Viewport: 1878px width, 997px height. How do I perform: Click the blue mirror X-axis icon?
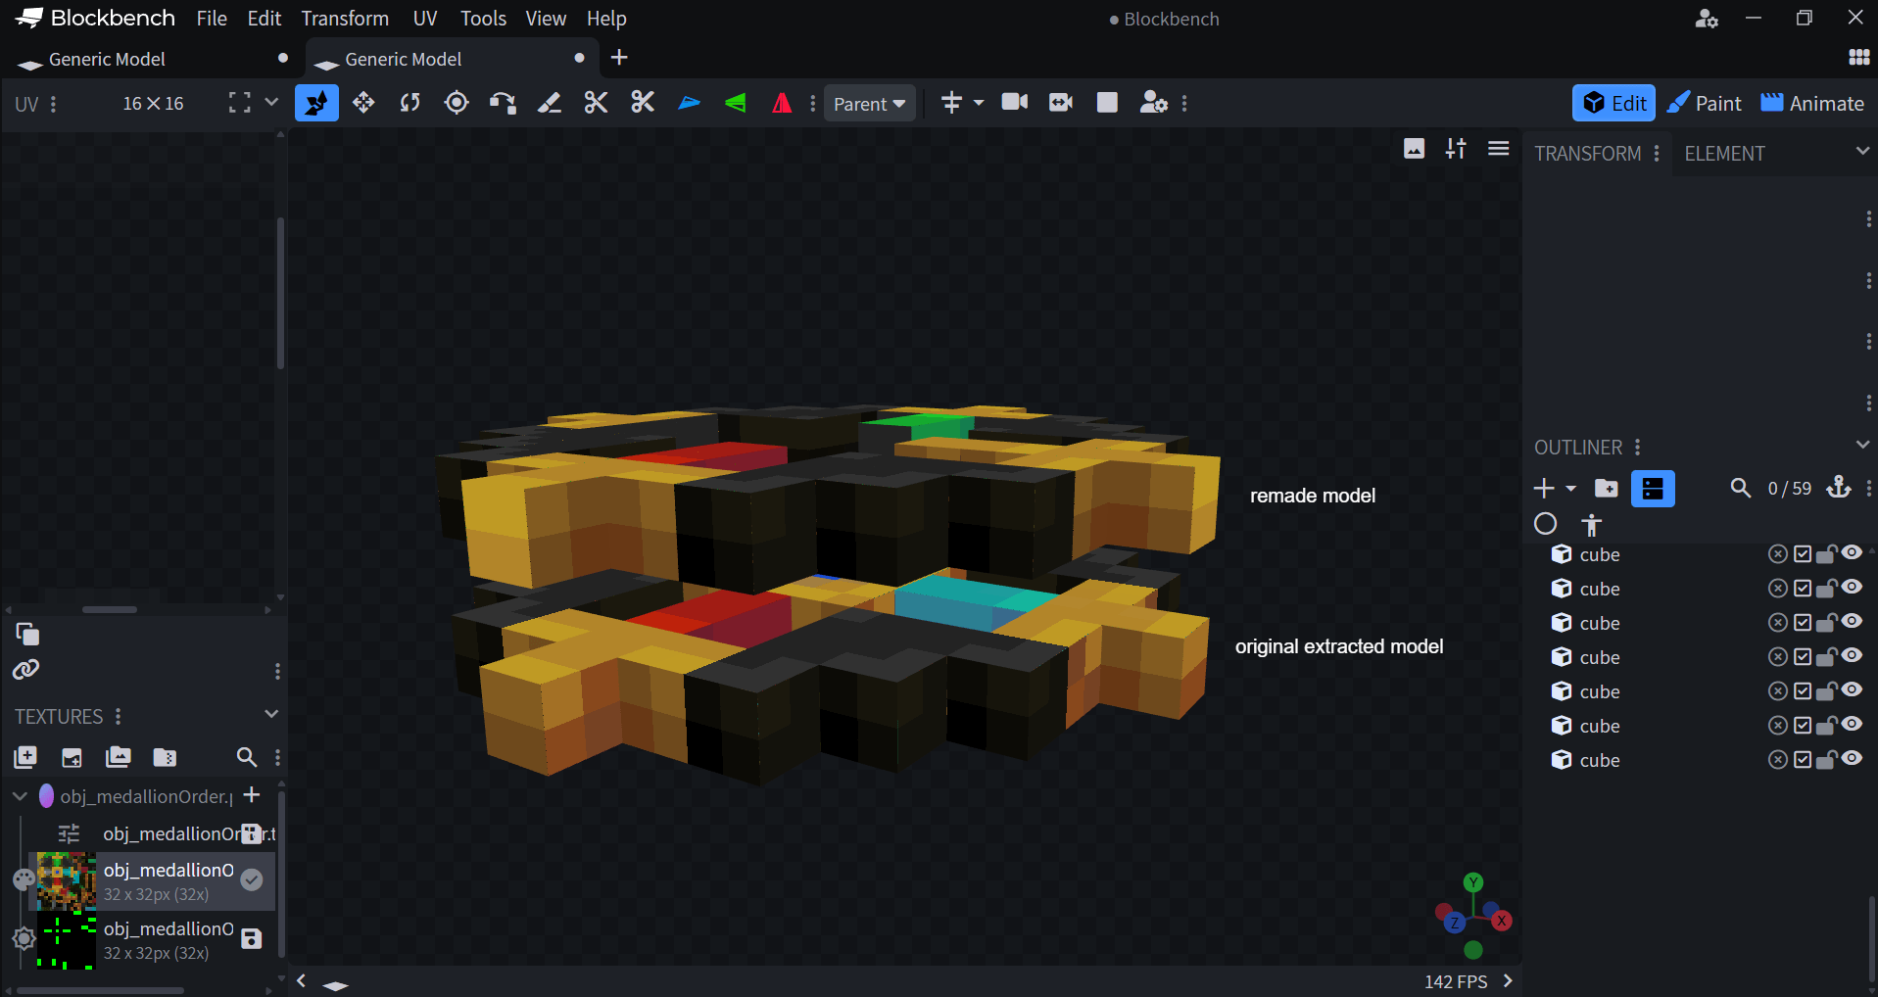690,103
